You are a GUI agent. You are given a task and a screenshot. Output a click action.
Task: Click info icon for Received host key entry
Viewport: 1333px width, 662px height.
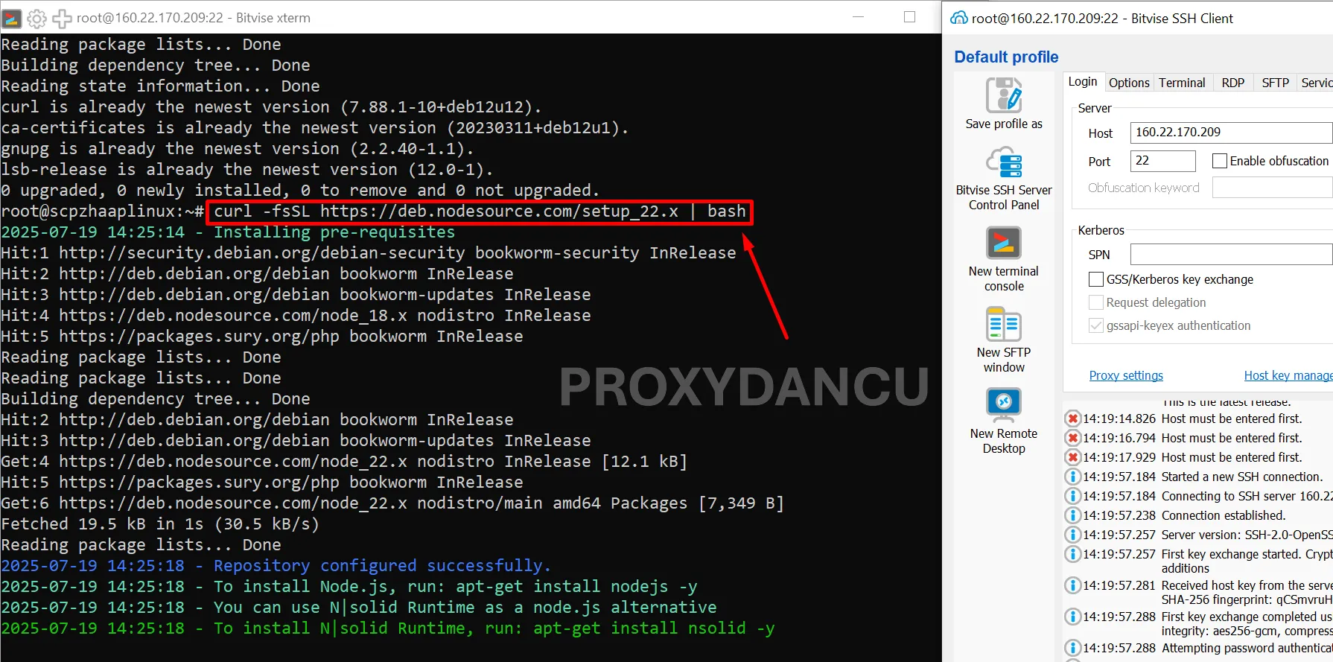click(1073, 585)
